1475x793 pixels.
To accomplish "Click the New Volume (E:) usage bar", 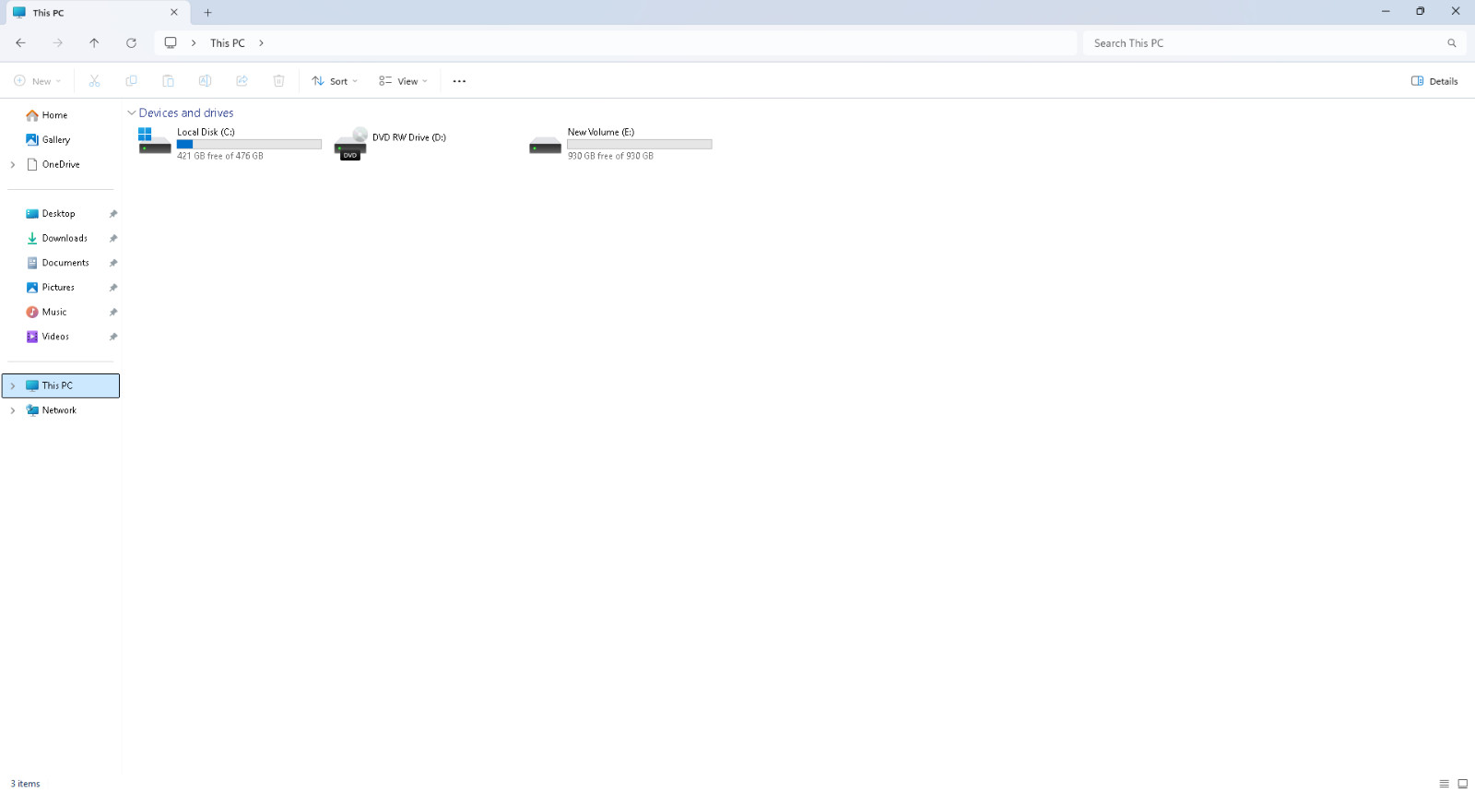I will 640,144.
